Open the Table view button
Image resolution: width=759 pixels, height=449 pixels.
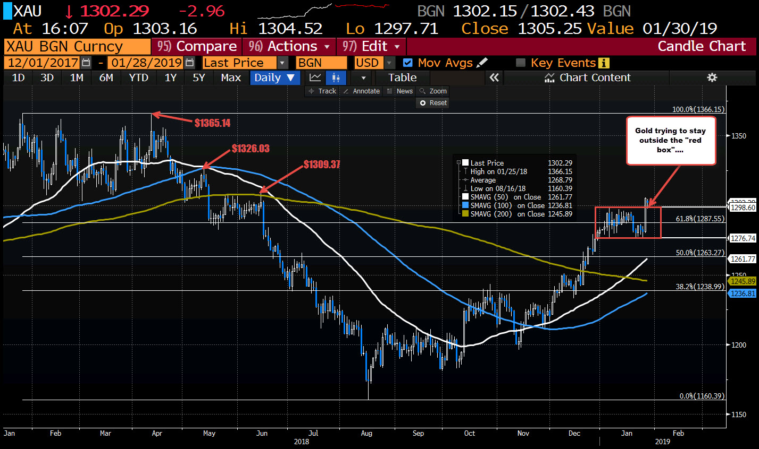pos(403,77)
